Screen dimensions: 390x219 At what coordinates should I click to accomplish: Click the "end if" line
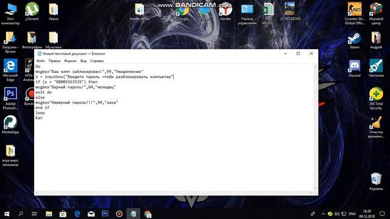pyautogui.click(x=42, y=108)
